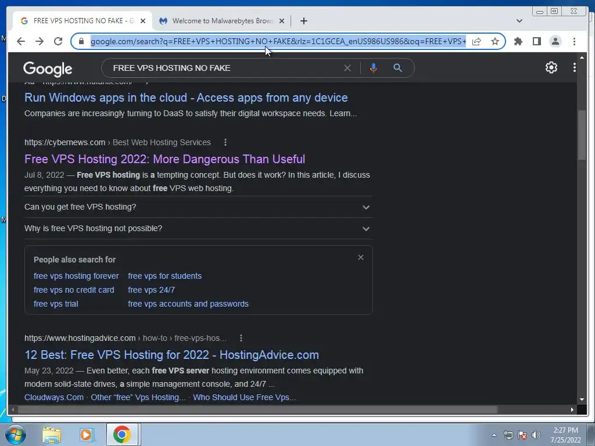Expand 'Can you get free VPS hosting?'

click(x=198, y=207)
